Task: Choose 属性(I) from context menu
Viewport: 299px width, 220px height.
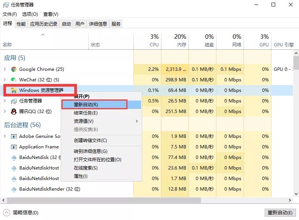Action: (x=101, y=176)
